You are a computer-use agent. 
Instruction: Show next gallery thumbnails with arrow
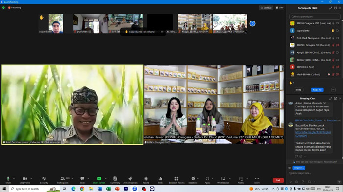(x=252, y=23)
